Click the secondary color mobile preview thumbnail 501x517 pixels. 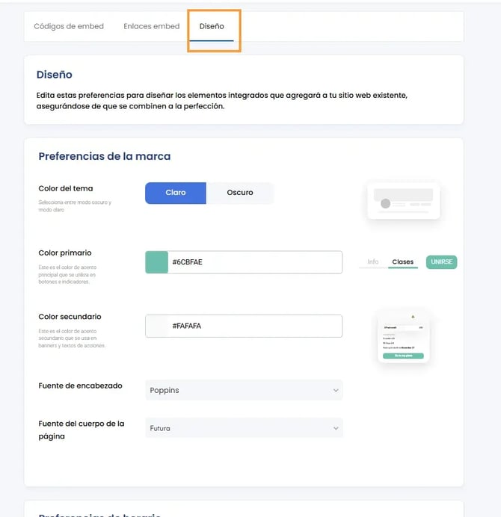click(403, 336)
